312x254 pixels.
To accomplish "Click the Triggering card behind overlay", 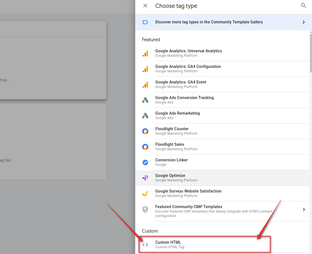I will (53, 142).
